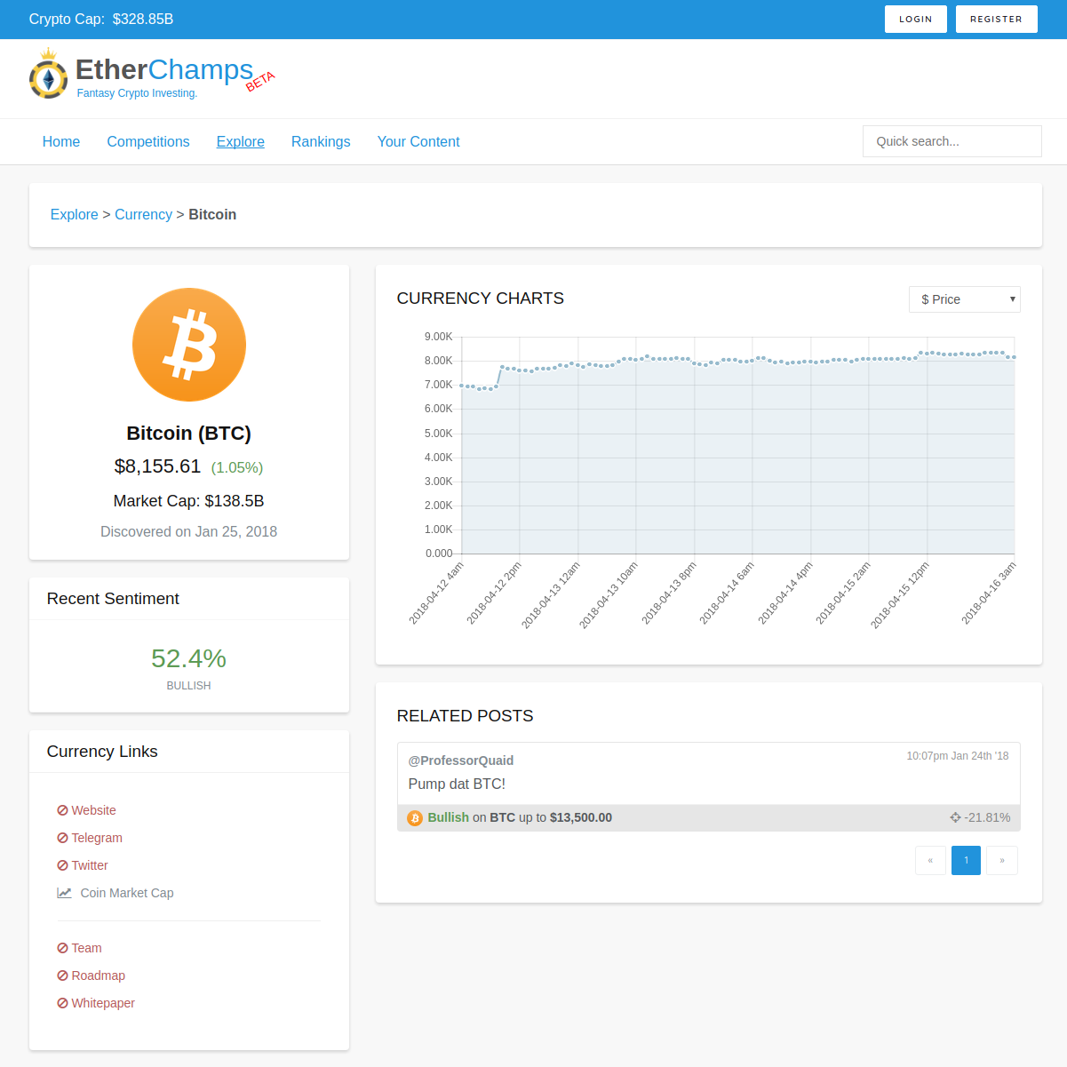The width and height of the screenshot is (1067, 1067).
Task: Click the 2018-04-16 3am axis label
Action: [x=988, y=593]
